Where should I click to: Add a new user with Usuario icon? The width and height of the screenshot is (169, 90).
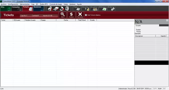(85, 8)
